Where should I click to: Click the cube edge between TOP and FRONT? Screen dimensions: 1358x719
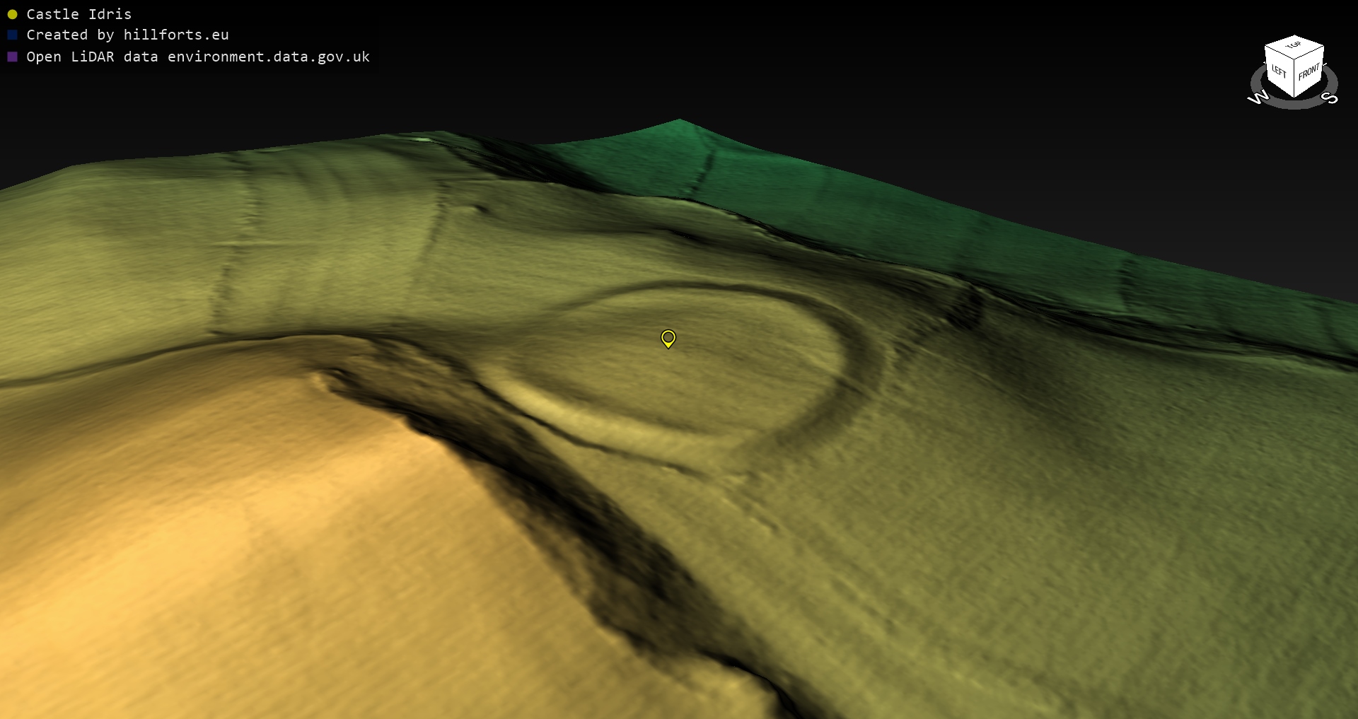point(1310,54)
